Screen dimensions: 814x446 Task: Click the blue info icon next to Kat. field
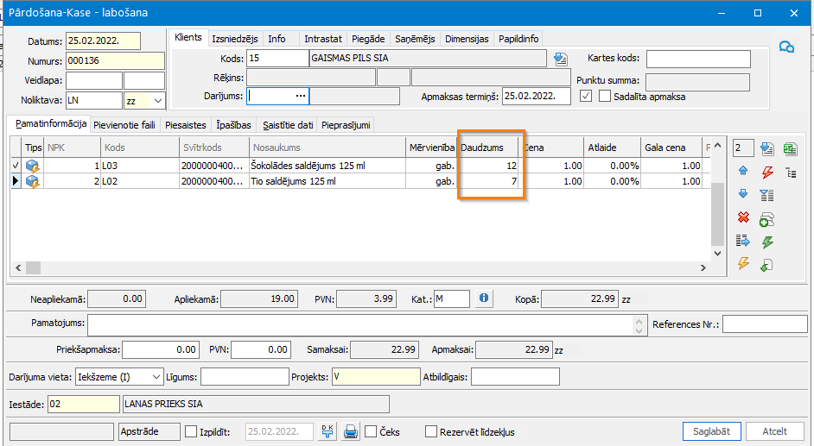pyautogui.click(x=484, y=298)
